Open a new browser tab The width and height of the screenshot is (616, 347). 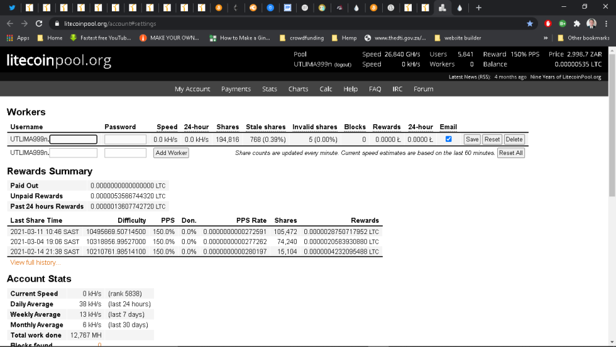[x=478, y=8]
